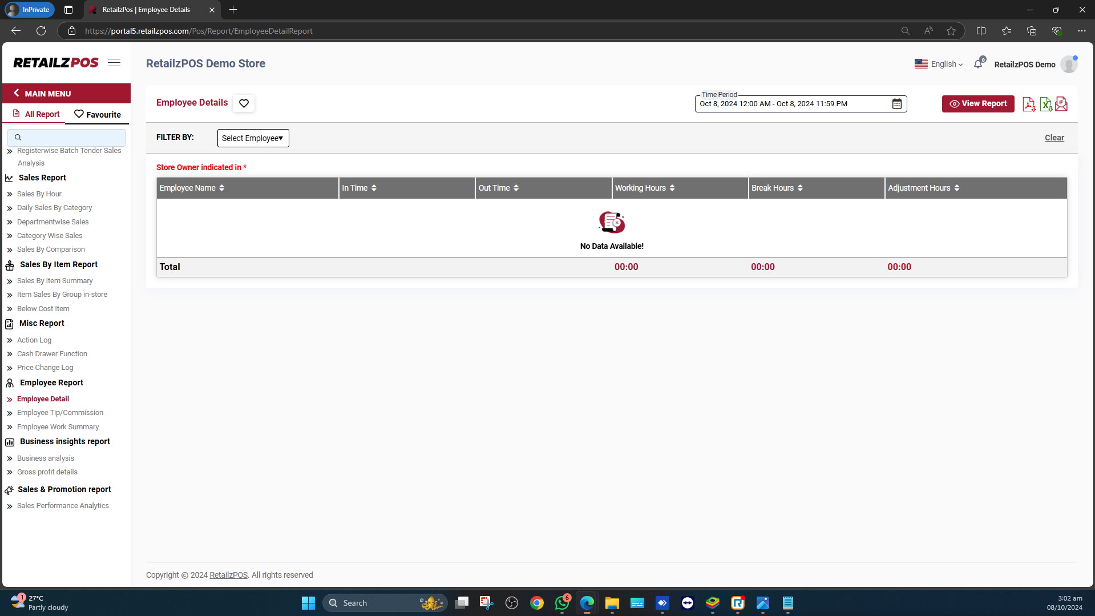
Task: Export report as PDF icon
Action: 1028,104
